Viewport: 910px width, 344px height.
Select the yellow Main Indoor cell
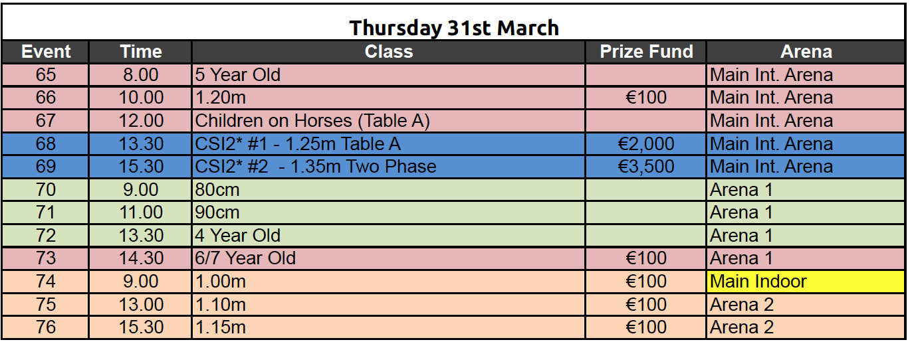click(x=806, y=282)
